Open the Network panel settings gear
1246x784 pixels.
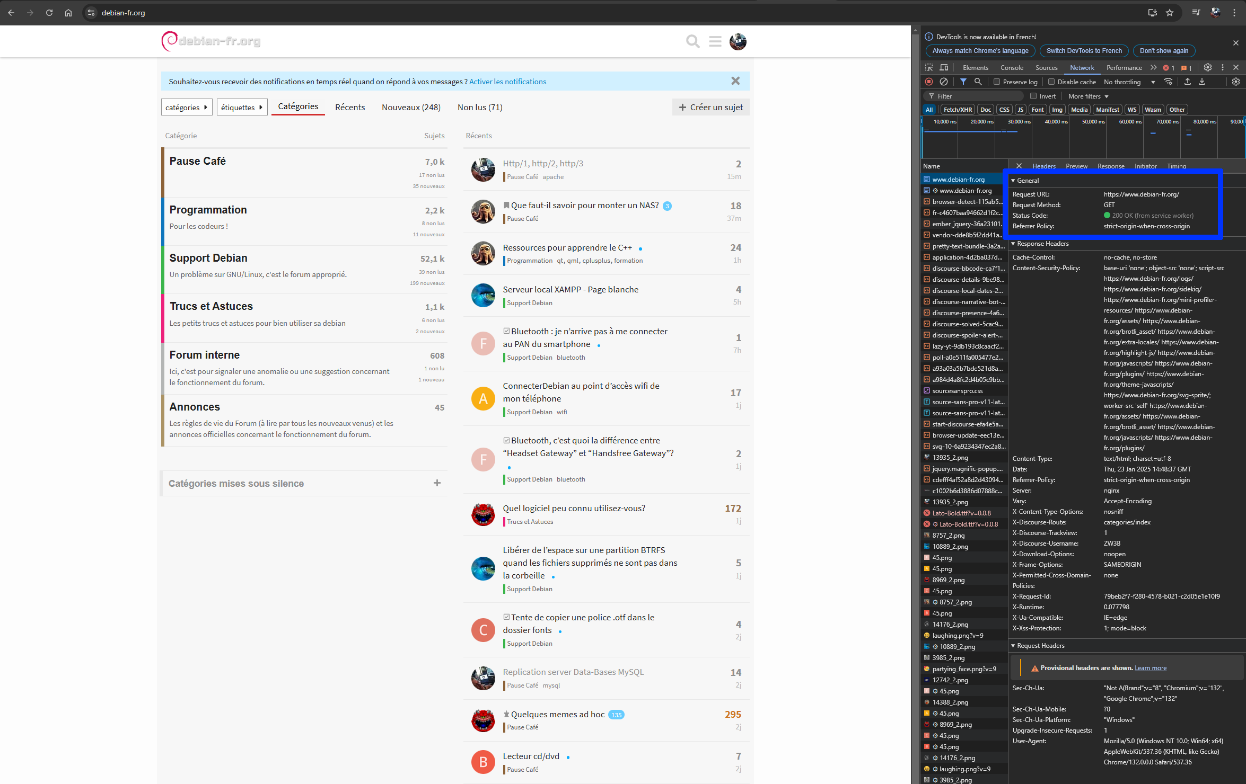1236,82
